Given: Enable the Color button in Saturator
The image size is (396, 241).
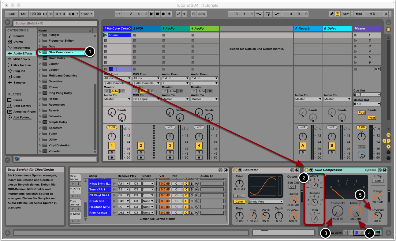Looking at the screenshot, I should point(239,201).
